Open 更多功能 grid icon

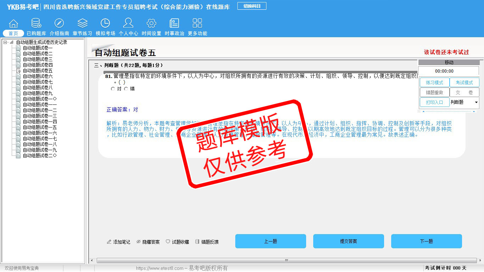click(197, 24)
